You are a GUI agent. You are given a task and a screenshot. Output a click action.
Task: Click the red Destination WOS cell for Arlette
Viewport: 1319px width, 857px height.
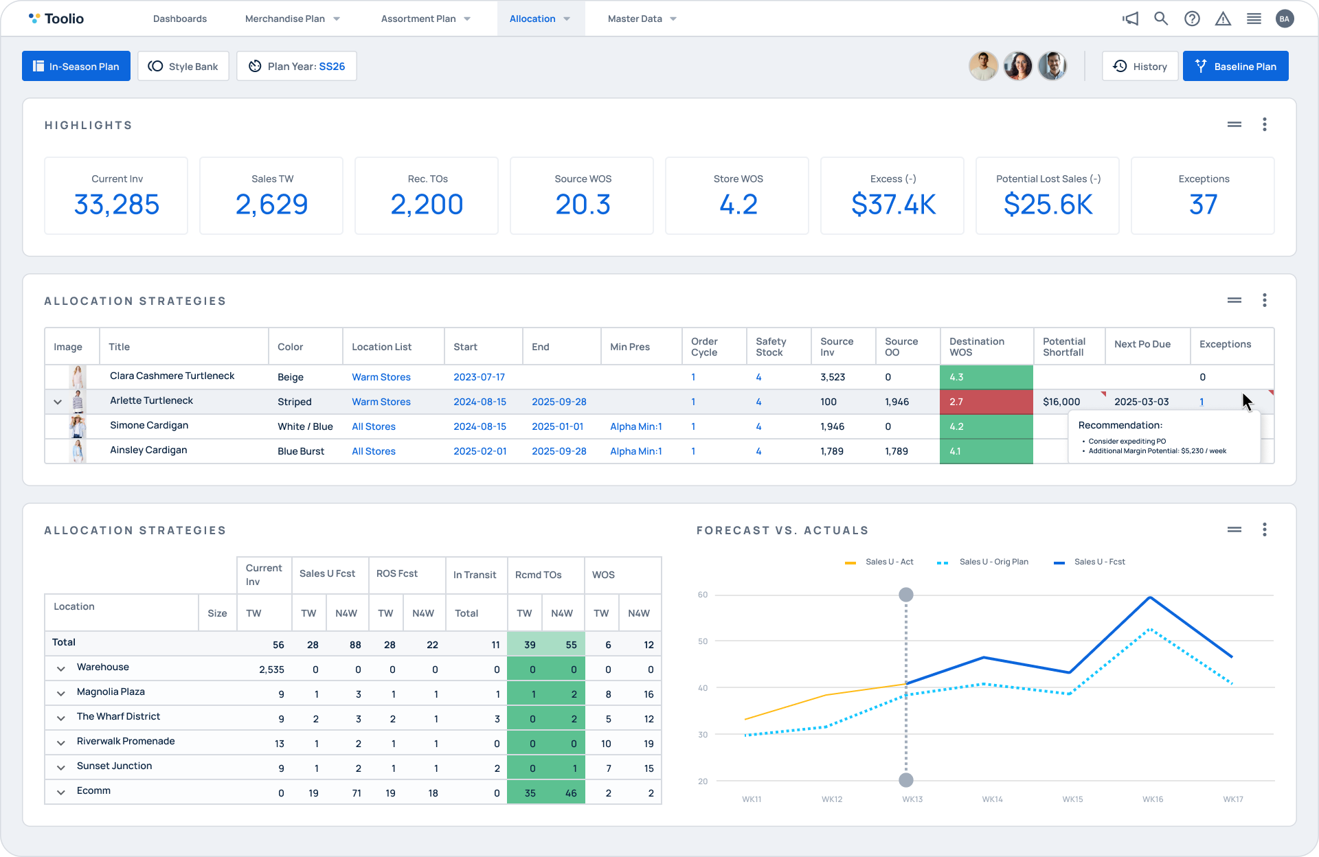point(986,402)
